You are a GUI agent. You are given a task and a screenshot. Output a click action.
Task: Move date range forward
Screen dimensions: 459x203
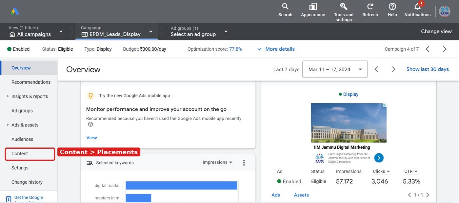[x=393, y=69]
